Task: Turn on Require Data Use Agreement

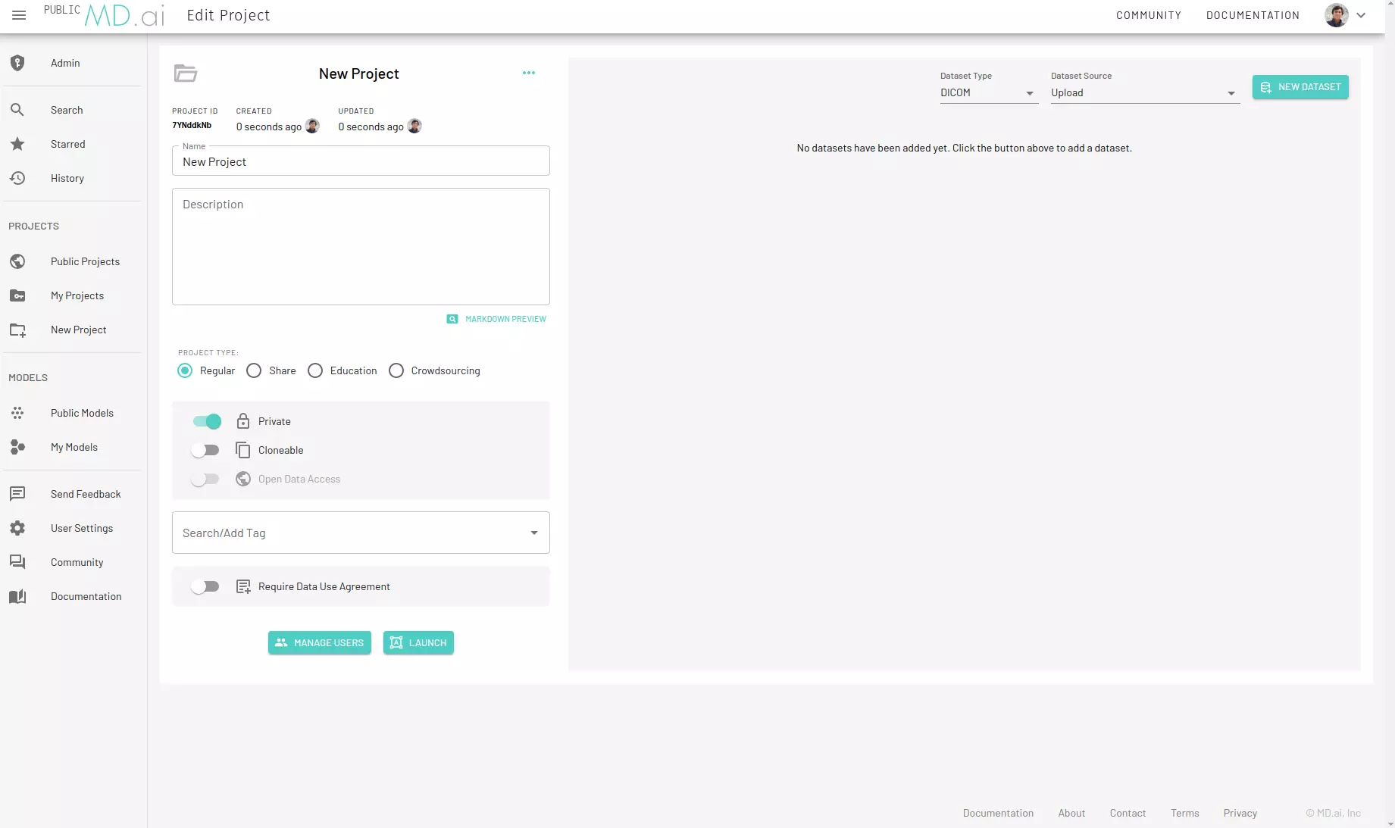Action: click(205, 586)
